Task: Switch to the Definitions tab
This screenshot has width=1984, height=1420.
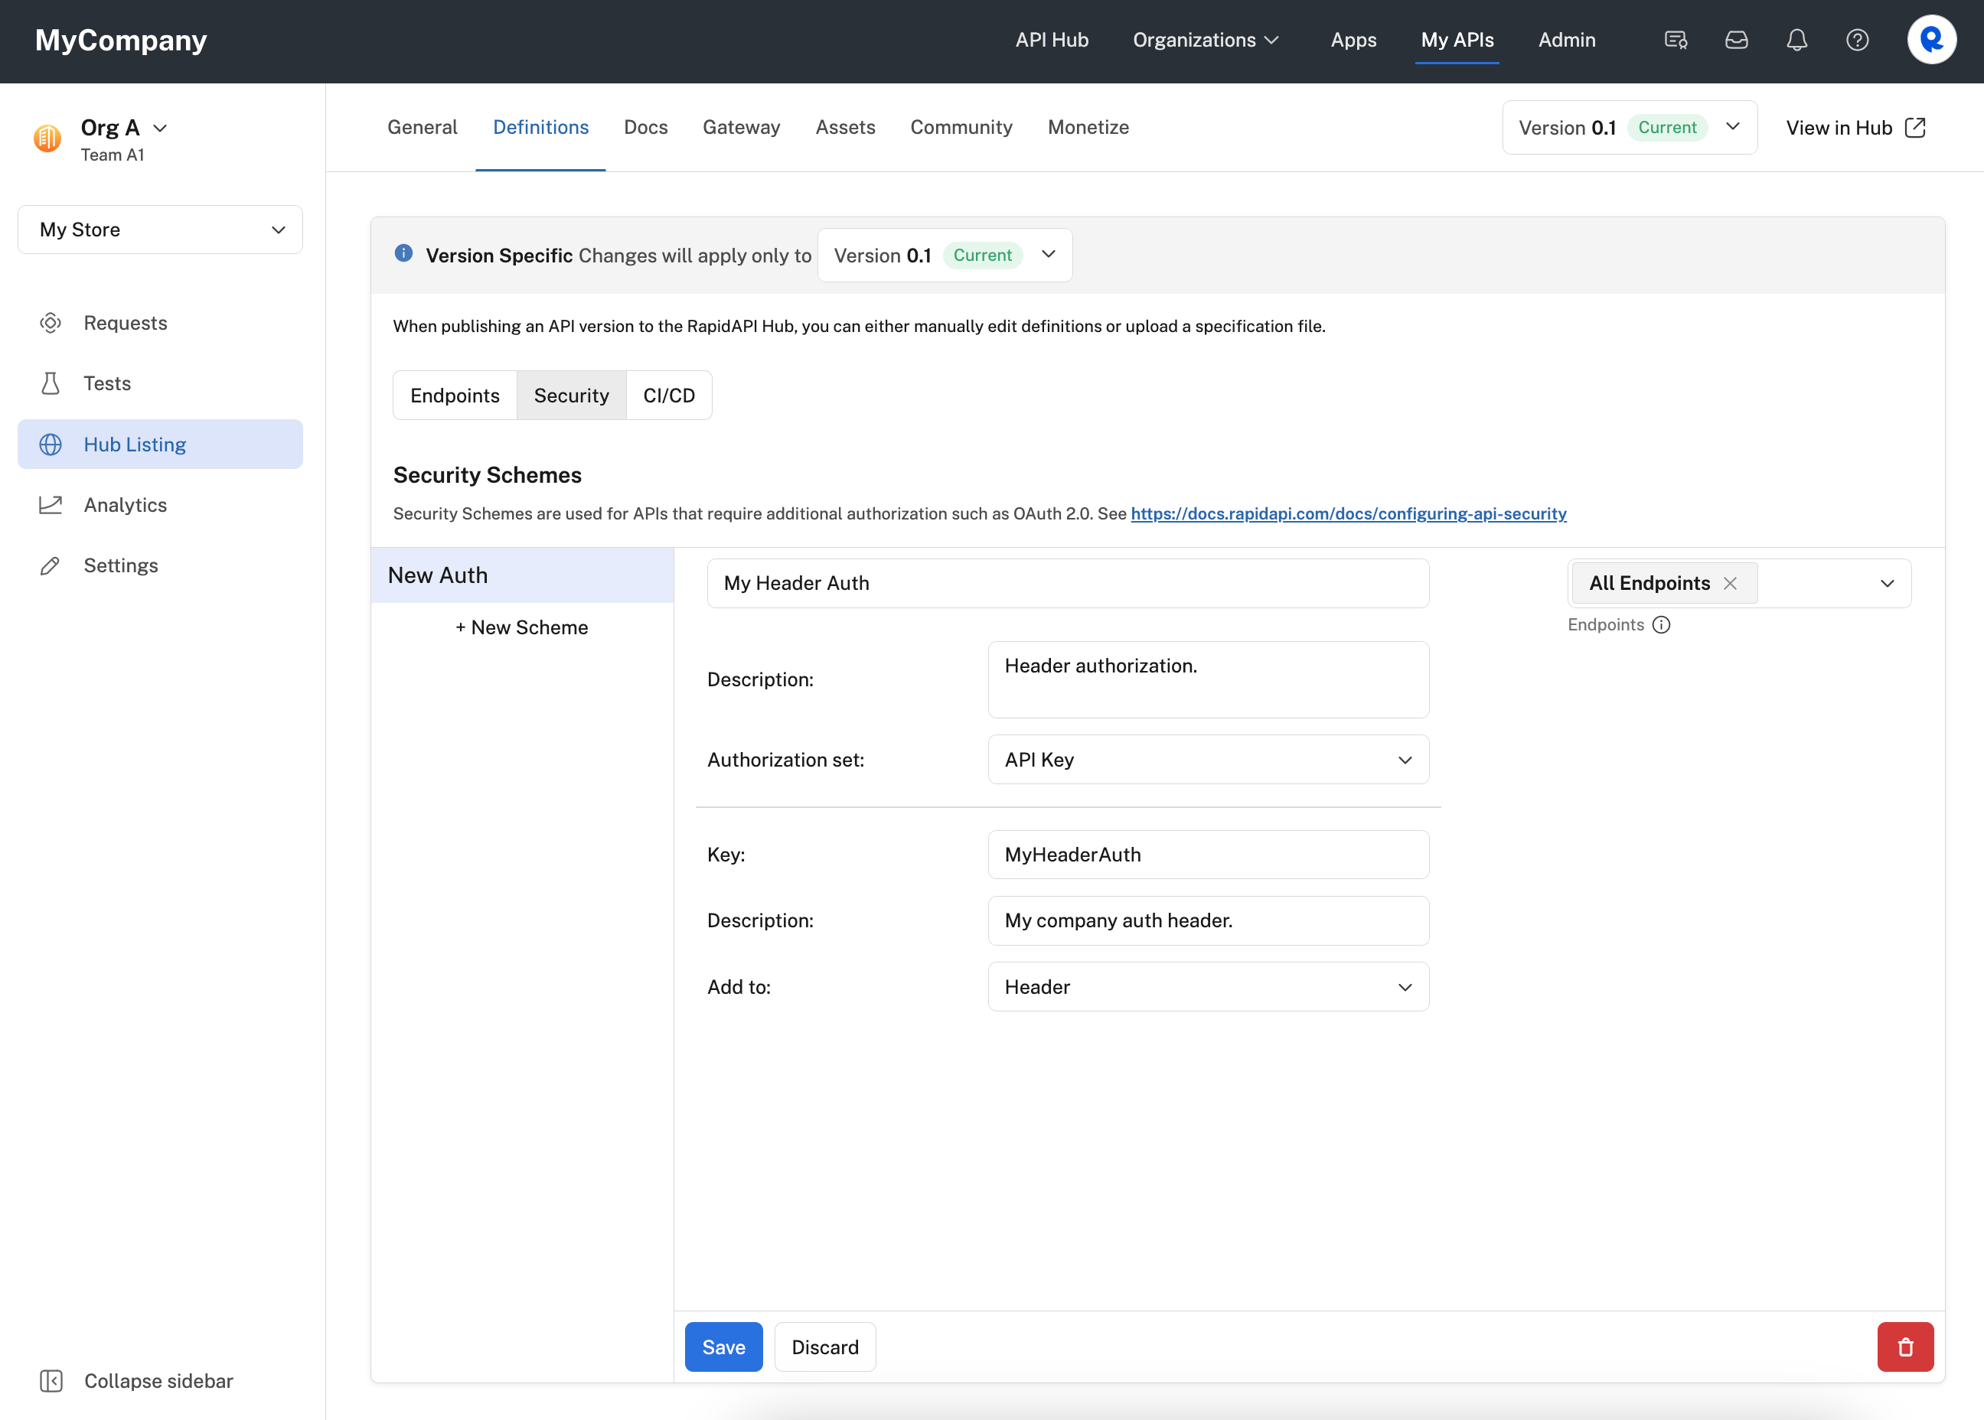Action: (x=540, y=127)
